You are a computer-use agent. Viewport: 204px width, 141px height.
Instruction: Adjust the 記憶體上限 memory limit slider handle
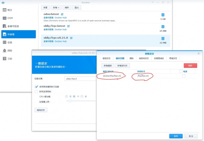click(70, 101)
